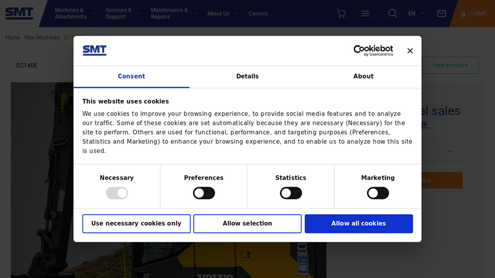This screenshot has width=495, height=278.
Task: Toggle the Necessary cookies switch
Action: tap(117, 193)
